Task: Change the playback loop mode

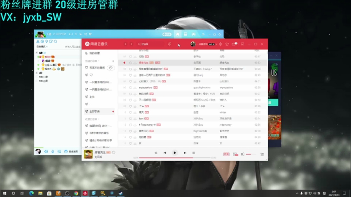Action: click(x=156, y=153)
